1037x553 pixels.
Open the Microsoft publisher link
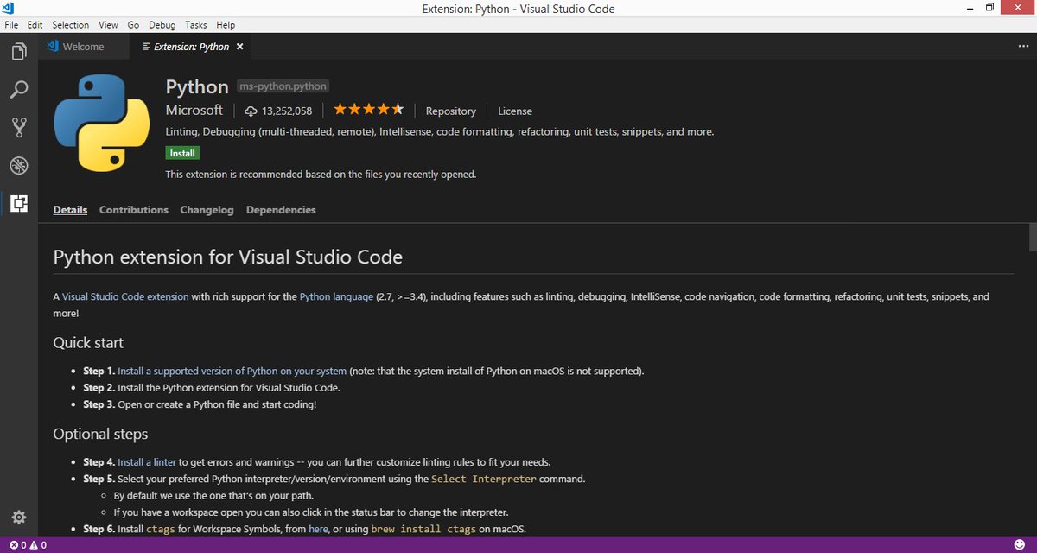click(194, 111)
